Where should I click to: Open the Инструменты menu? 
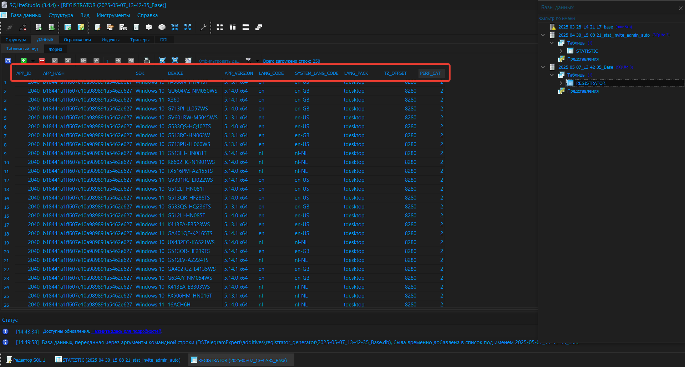coord(113,15)
